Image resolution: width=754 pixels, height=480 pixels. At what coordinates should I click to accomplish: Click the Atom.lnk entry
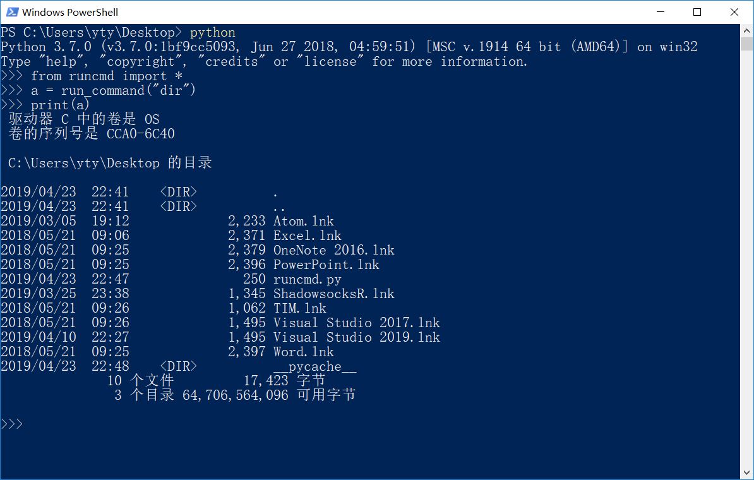[x=303, y=221]
